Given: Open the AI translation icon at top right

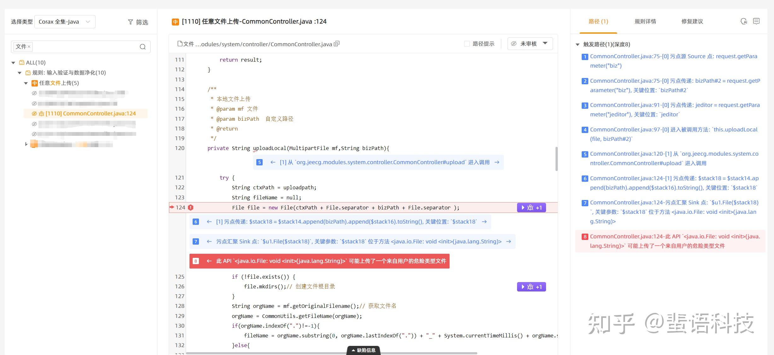Looking at the screenshot, I should pyautogui.click(x=743, y=21).
